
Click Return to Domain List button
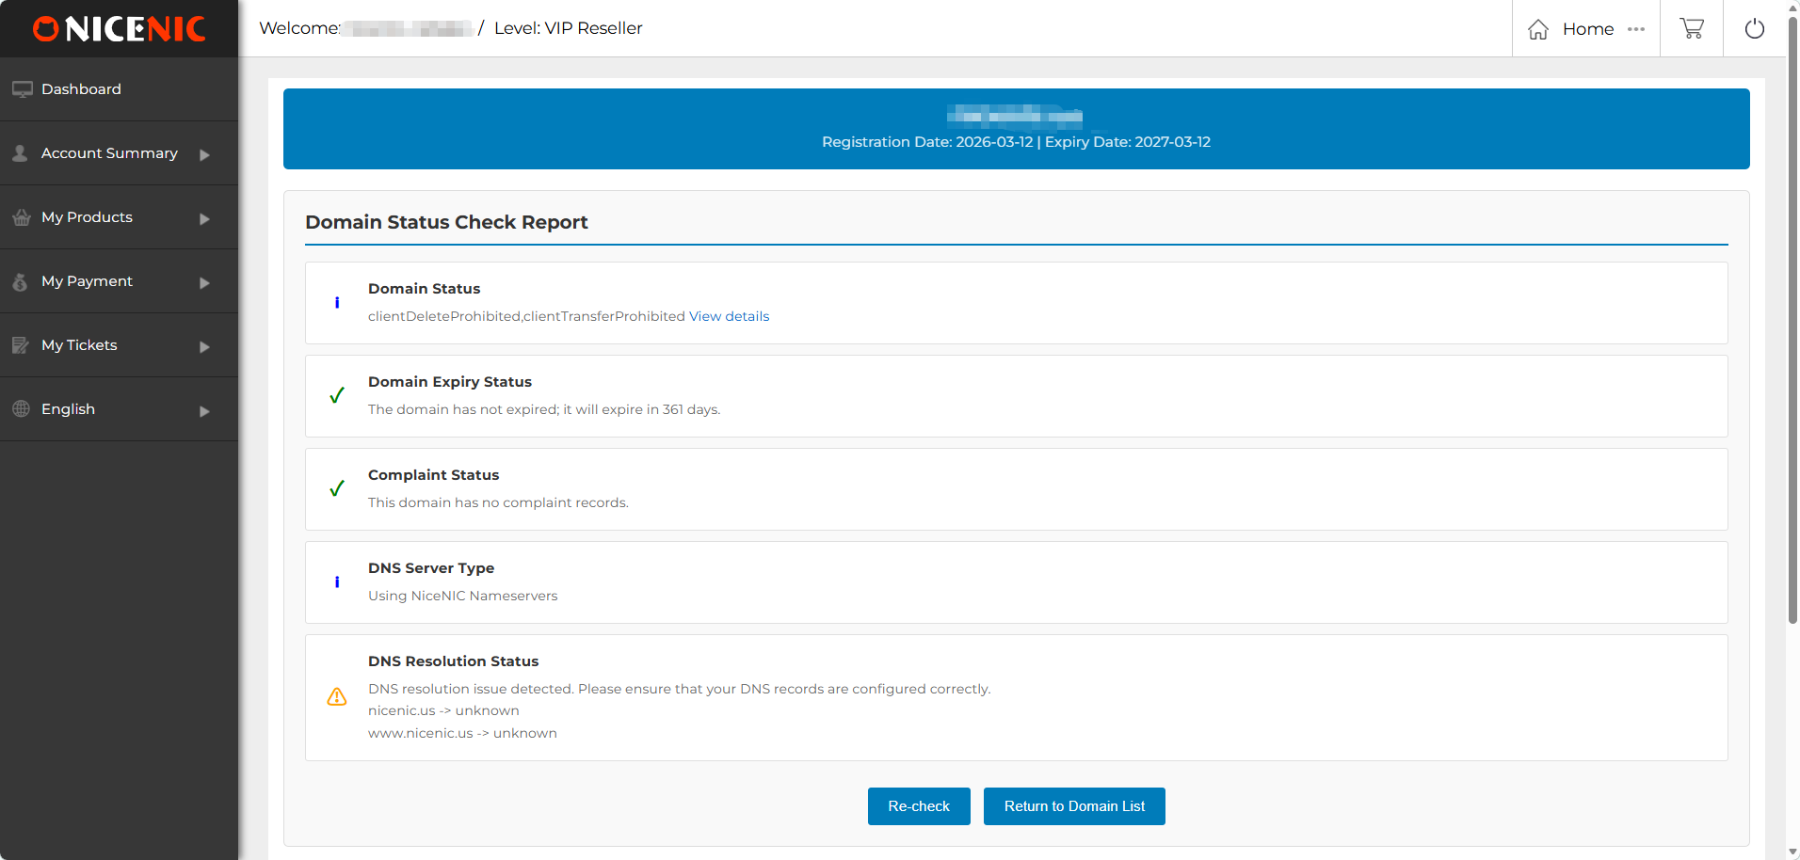[1074, 806]
